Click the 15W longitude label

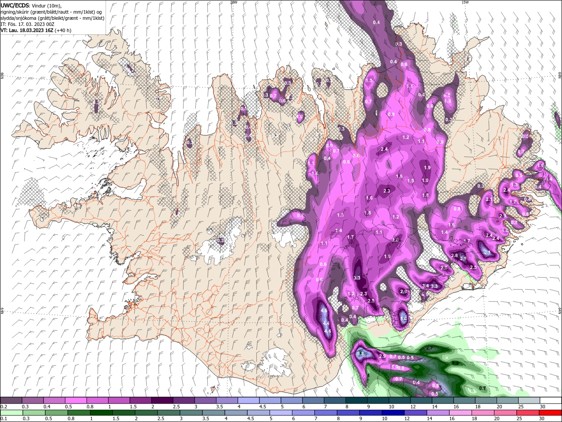tap(465, 2)
